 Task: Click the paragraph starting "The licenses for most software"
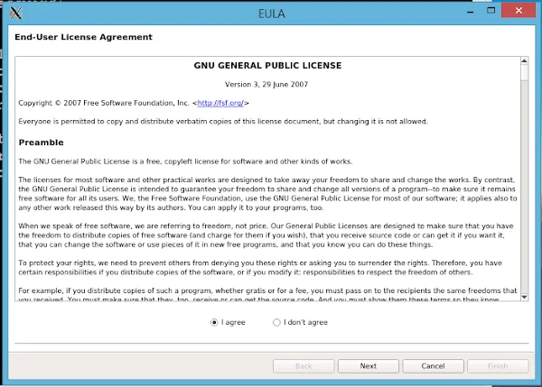267,194
